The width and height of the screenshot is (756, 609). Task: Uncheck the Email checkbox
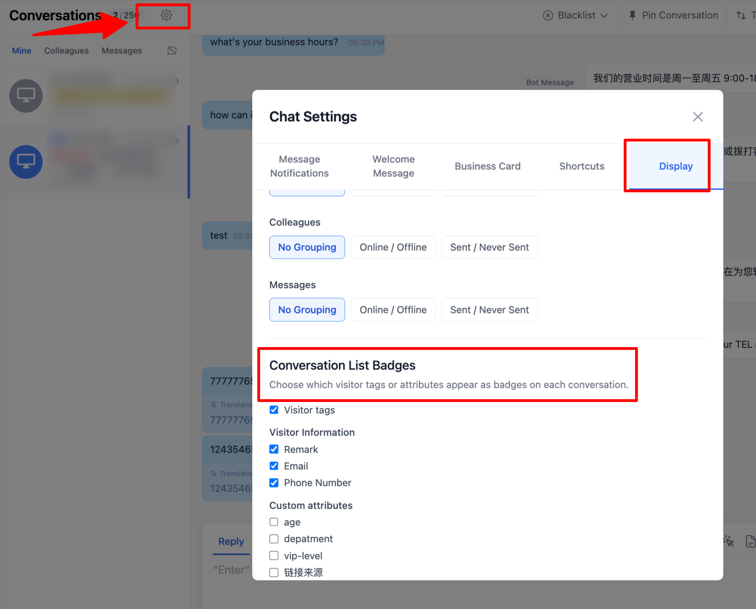pyautogui.click(x=274, y=466)
